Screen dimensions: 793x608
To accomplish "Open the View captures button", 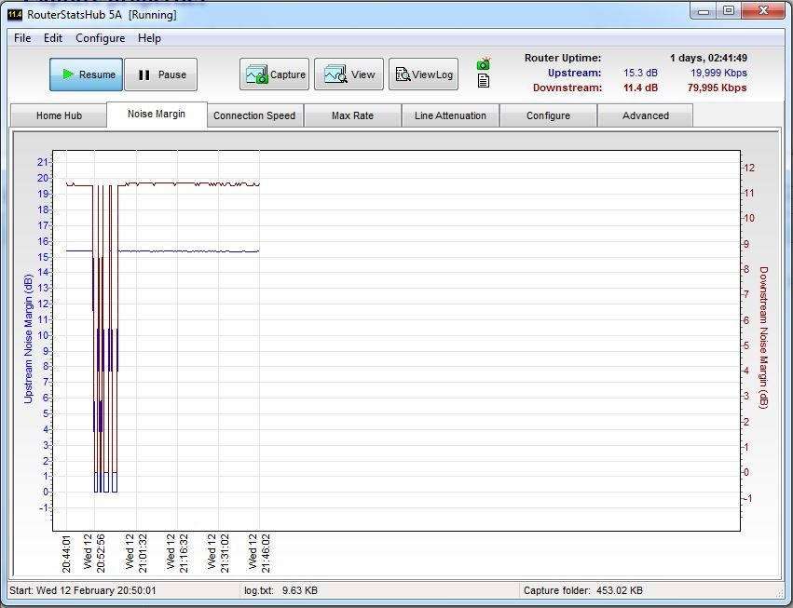I will pos(349,74).
